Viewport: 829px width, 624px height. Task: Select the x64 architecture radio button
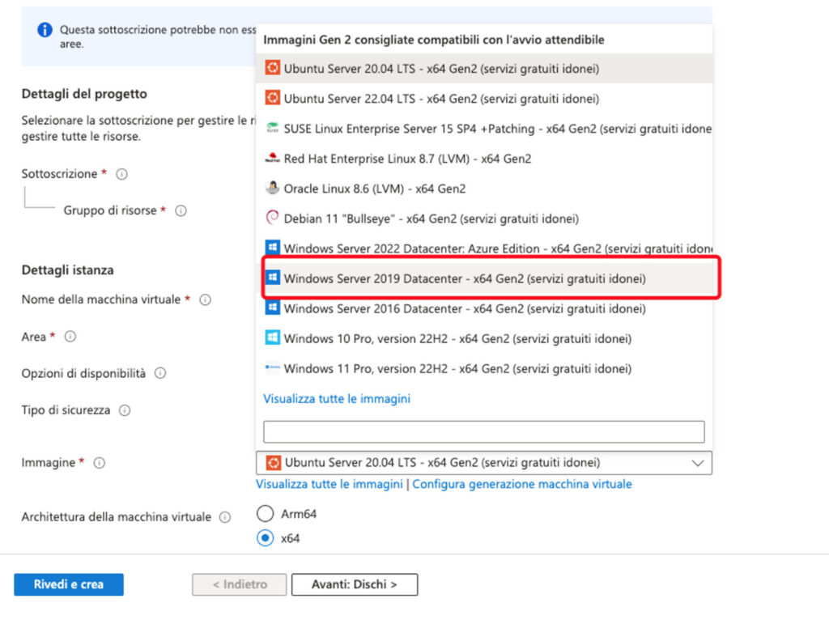265,538
